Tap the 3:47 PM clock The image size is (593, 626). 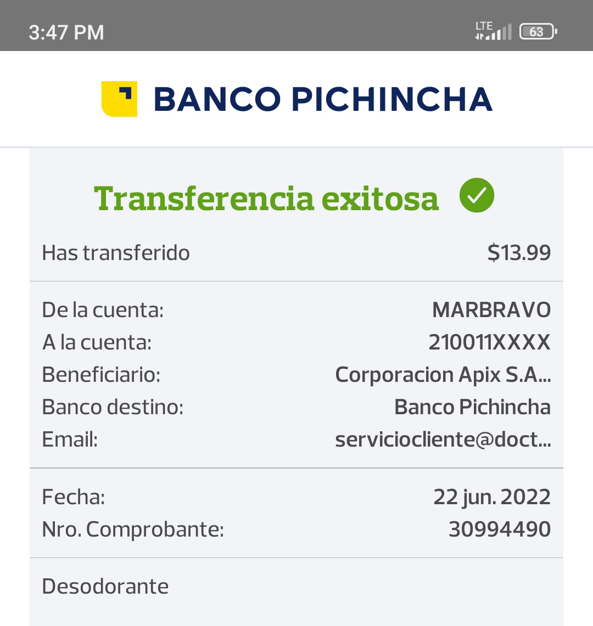click(66, 32)
